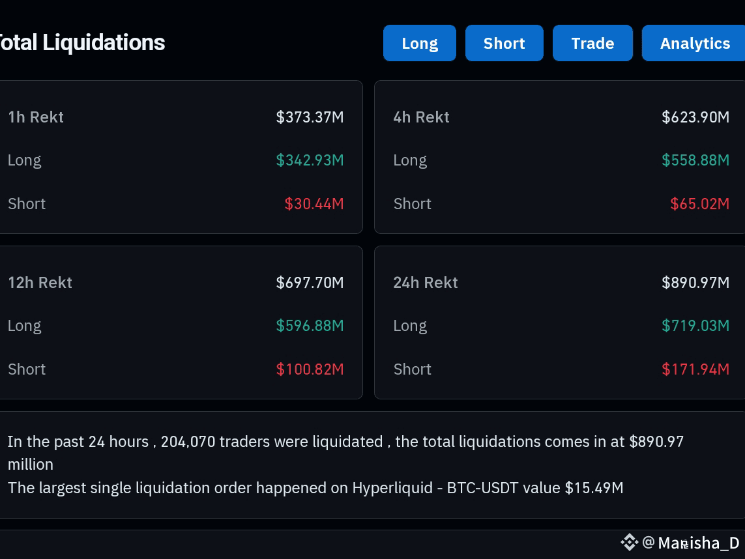745x559 pixels.
Task: Open the Long liquidations button
Action: (420, 43)
